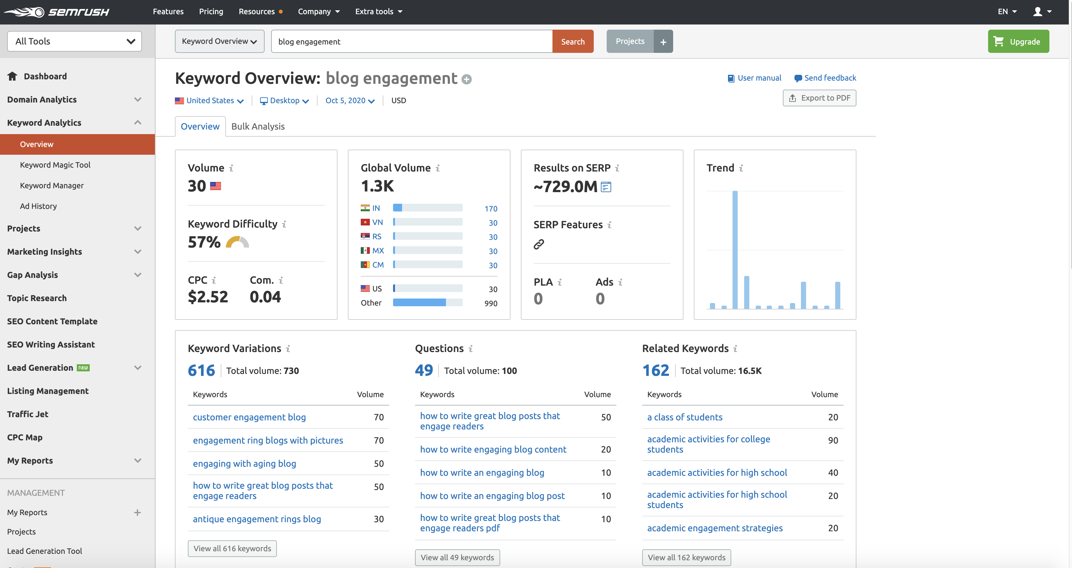Collapse the Keyword Analytics sidebar section
This screenshot has width=1072, height=568.
pyautogui.click(x=137, y=122)
